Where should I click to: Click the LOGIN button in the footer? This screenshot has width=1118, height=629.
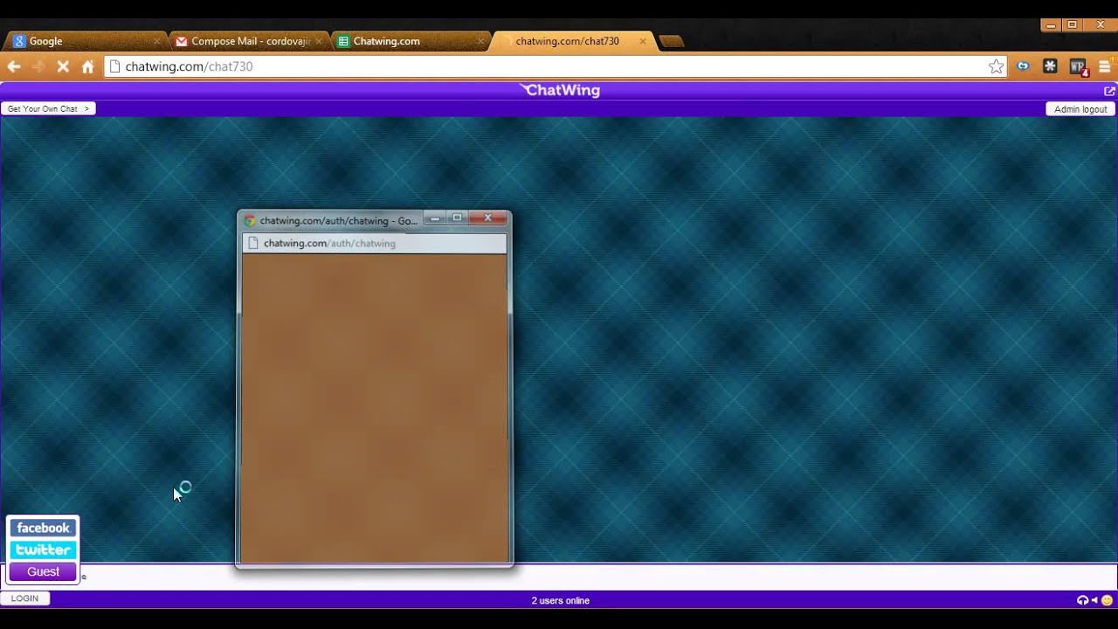tap(24, 598)
